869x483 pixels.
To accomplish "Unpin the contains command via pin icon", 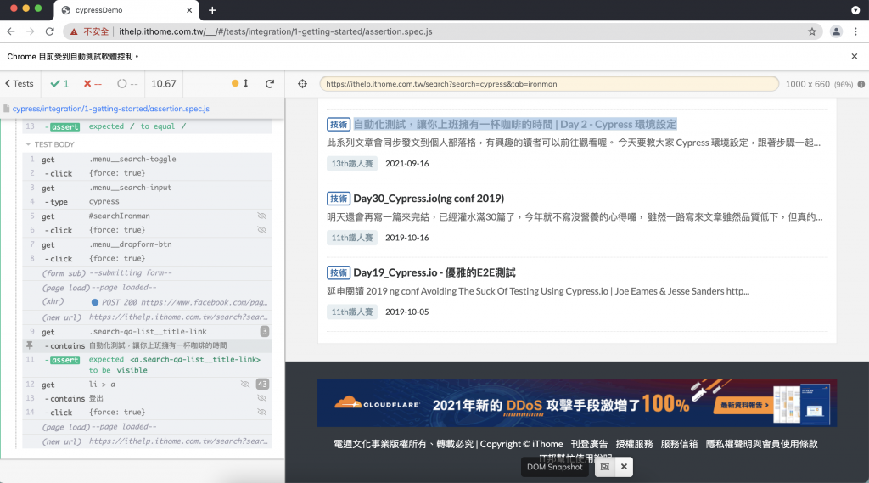I will tap(30, 345).
